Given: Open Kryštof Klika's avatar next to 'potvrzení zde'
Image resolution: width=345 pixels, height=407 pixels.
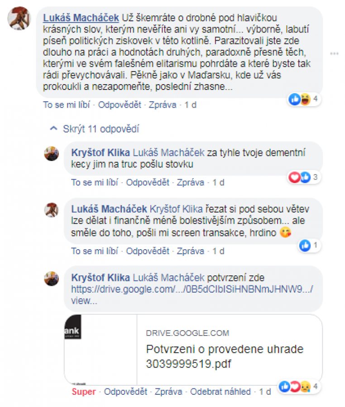Looking at the screenshot, I should [52, 279].
